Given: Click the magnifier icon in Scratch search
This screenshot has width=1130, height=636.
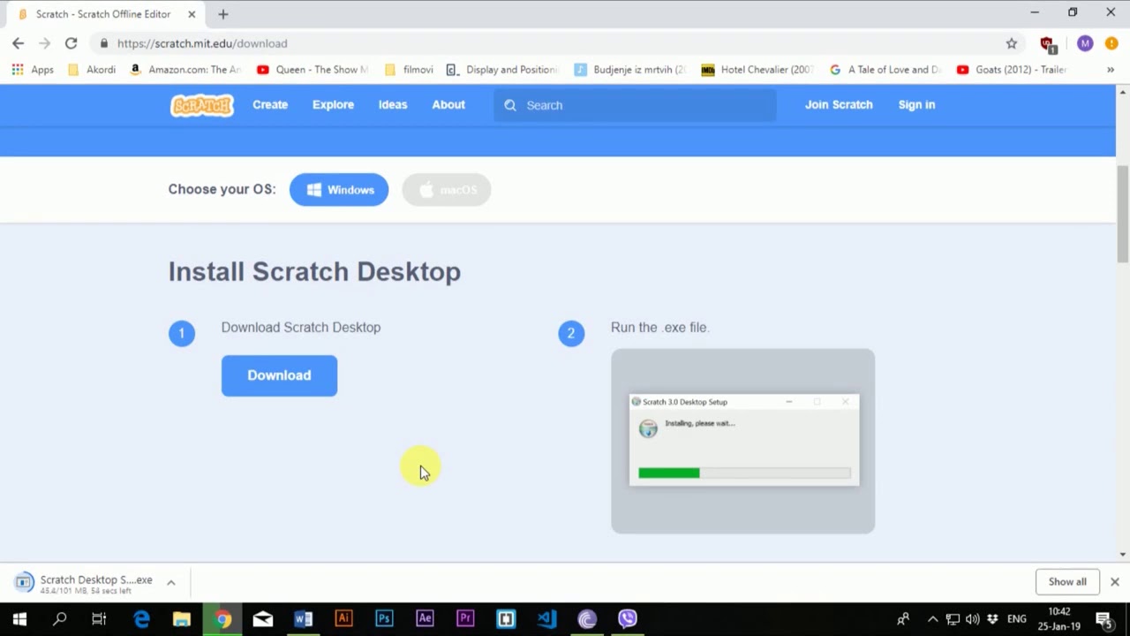Looking at the screenshot, I should click(510, 105).
